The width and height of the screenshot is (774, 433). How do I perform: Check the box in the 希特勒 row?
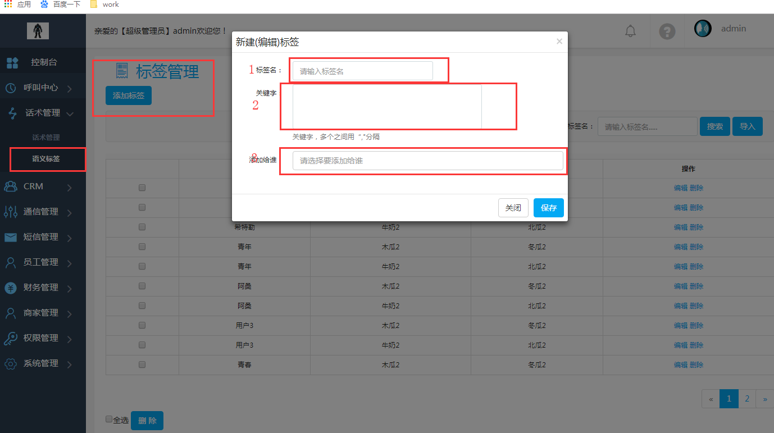[142, 227]
